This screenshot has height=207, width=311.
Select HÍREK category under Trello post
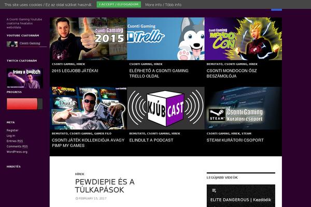158,64
